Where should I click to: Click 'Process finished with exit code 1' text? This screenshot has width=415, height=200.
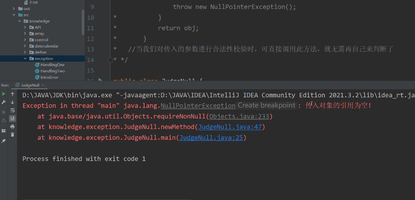coord(84,159)
